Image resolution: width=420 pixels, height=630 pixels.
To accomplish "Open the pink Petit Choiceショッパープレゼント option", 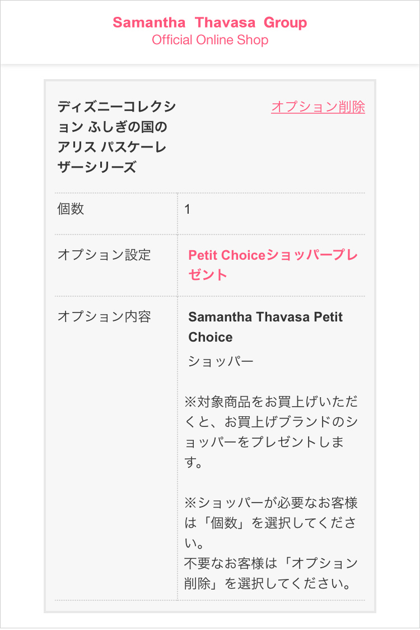I will click(x=273, y=265).
